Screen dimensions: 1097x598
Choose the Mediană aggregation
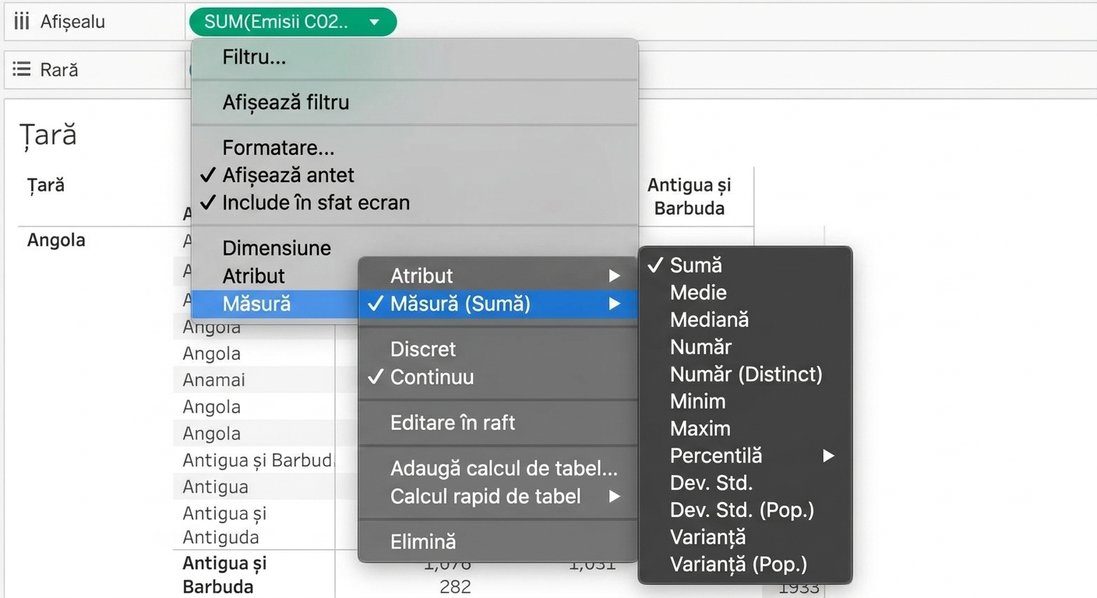tap(745, 320)
